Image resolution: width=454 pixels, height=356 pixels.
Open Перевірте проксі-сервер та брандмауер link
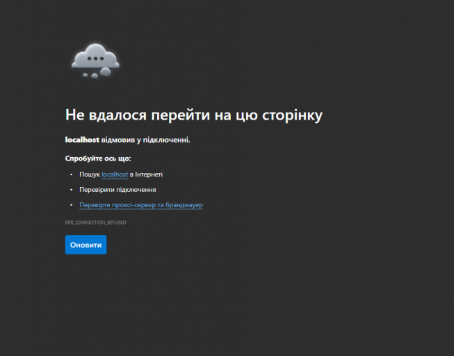pos(141,205)
